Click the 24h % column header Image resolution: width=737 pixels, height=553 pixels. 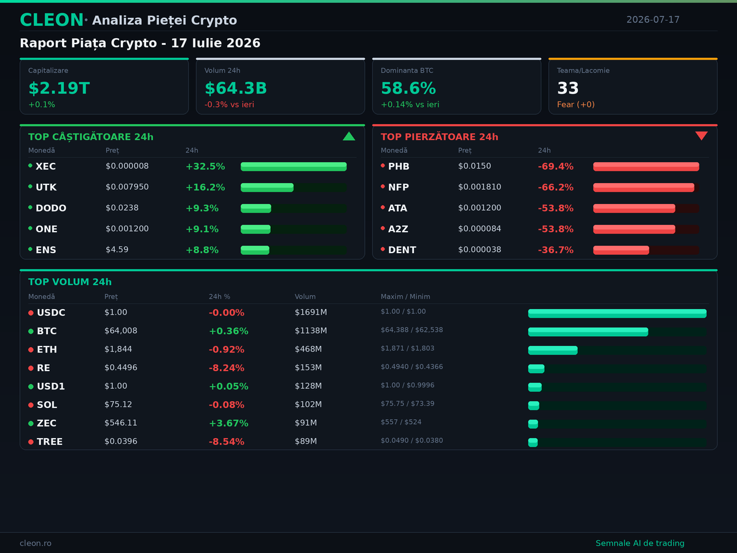tap(219, 297)
